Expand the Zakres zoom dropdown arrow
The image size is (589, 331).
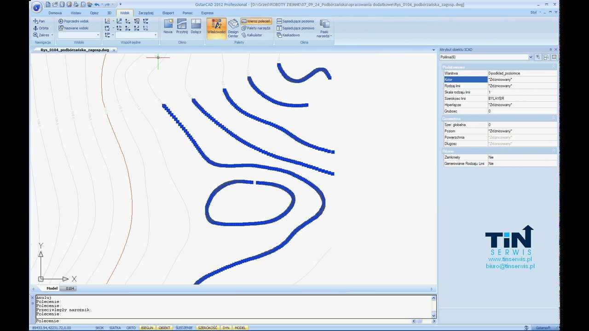(52, 35)
